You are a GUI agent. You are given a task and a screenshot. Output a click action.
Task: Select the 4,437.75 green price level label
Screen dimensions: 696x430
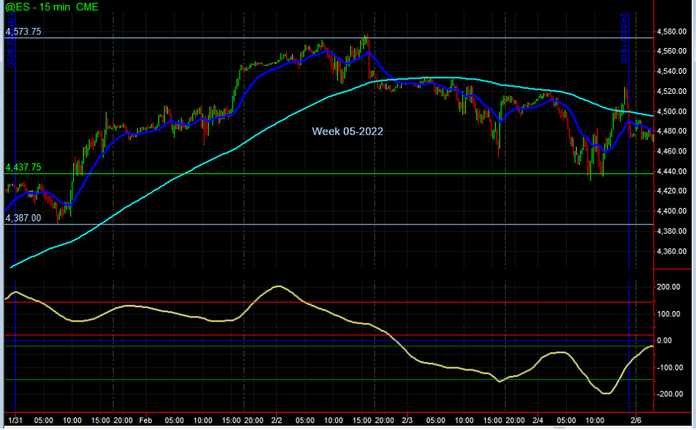pyautogui.click(x=23, y=167)
